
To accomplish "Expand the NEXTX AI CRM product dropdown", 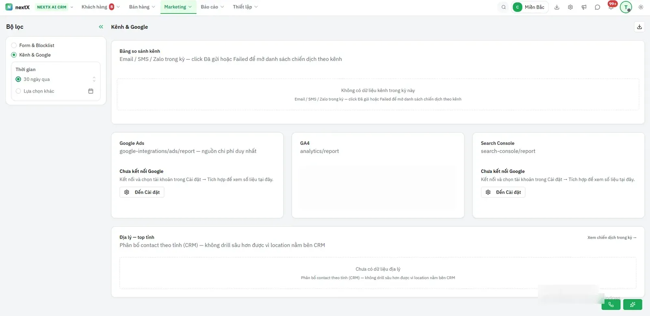I will (55, 7).
